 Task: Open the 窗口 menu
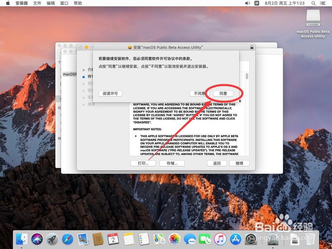[x=64, y=3]
